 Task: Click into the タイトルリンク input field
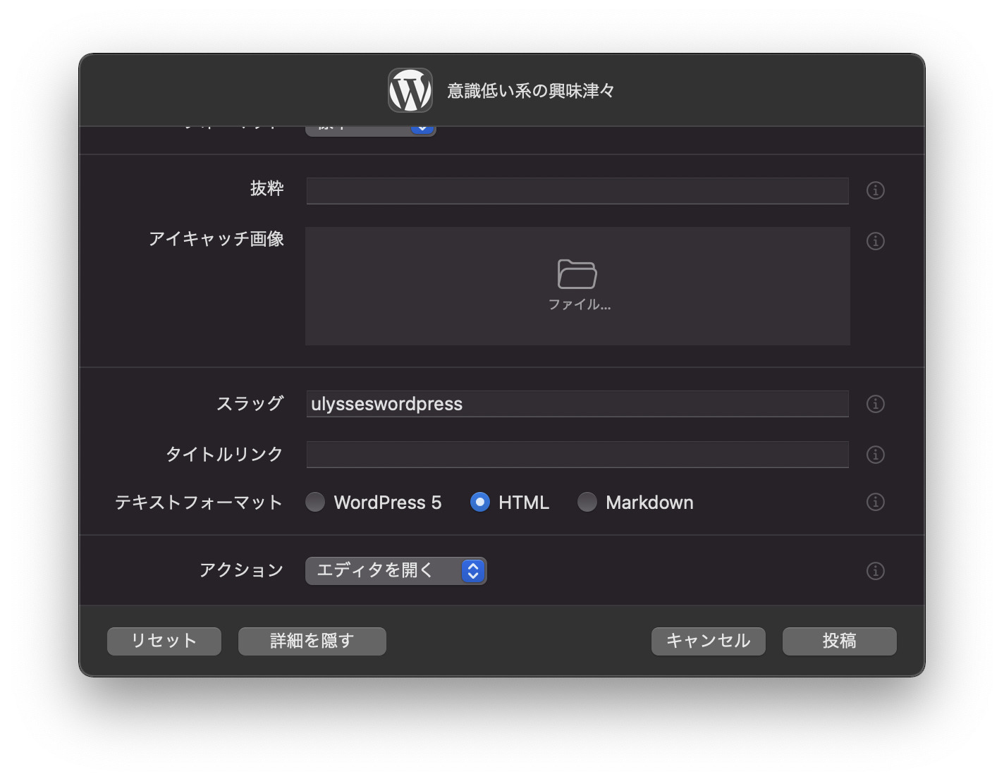click(x=577, y=455)
